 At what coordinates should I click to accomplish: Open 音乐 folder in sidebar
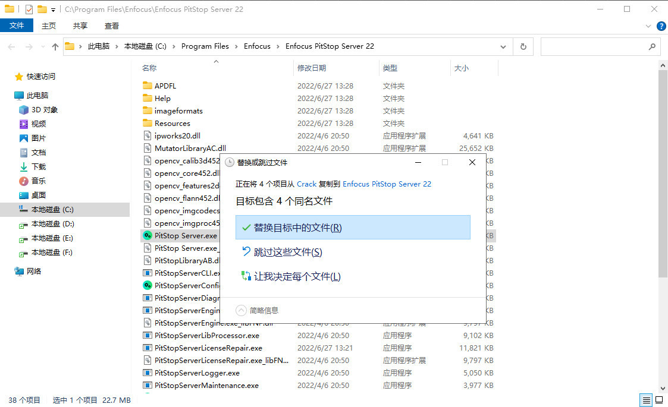38,181
